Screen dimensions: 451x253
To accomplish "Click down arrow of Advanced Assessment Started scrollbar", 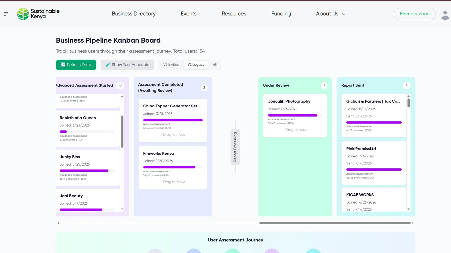I will (122, 209).
